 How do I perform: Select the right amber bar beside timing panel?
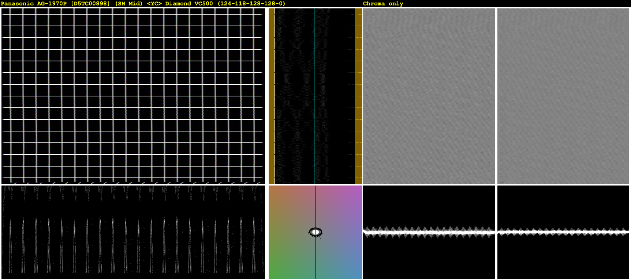click(x=359, y=96)
